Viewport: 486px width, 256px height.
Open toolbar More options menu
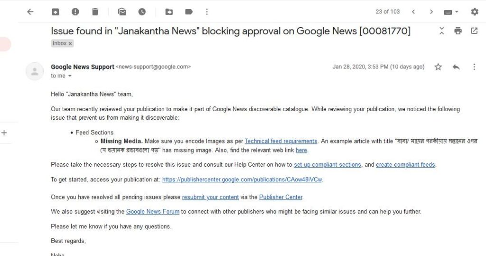207,12
